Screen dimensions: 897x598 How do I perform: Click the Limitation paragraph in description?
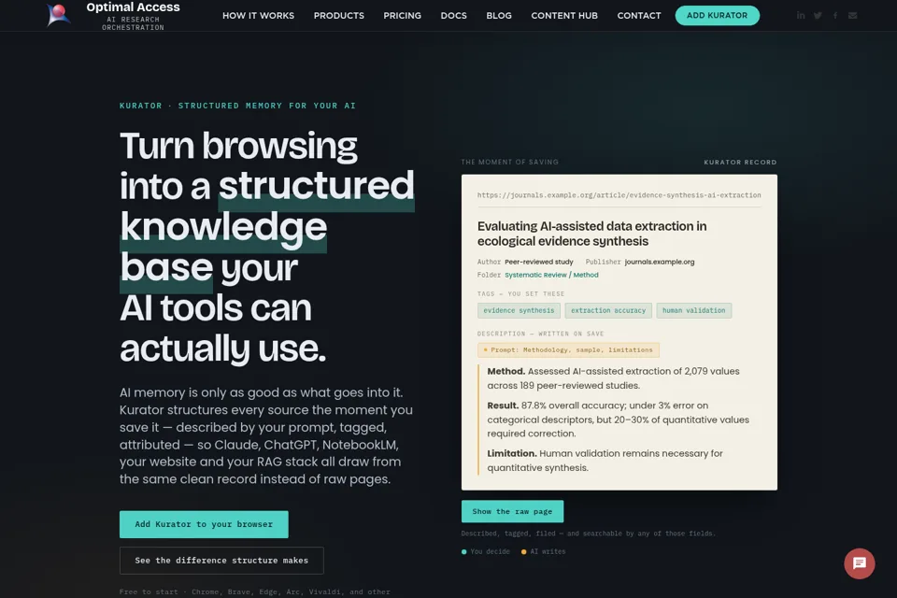pyautogui.click(x=605, y=461)
